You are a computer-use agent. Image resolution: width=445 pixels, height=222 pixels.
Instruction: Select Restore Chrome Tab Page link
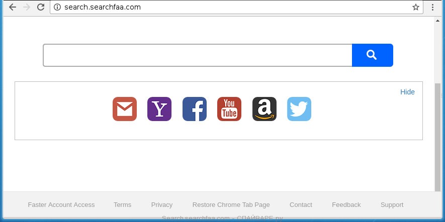click(231, 205)
